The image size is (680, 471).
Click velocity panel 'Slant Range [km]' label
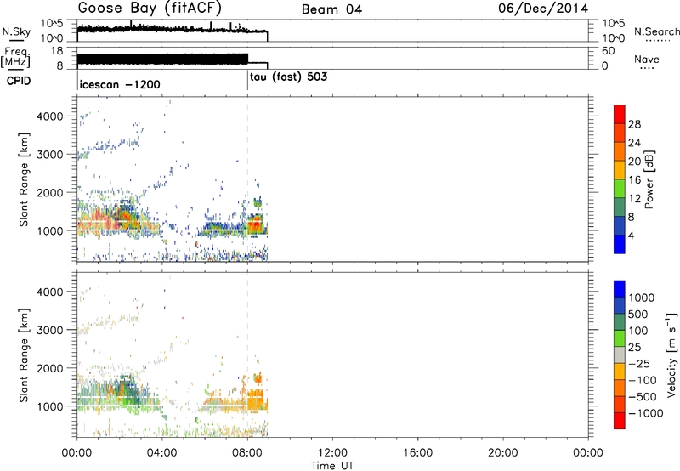coord(24,355)
